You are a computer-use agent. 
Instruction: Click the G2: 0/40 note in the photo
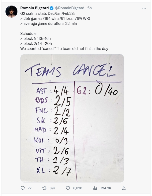tap(97, 90)
